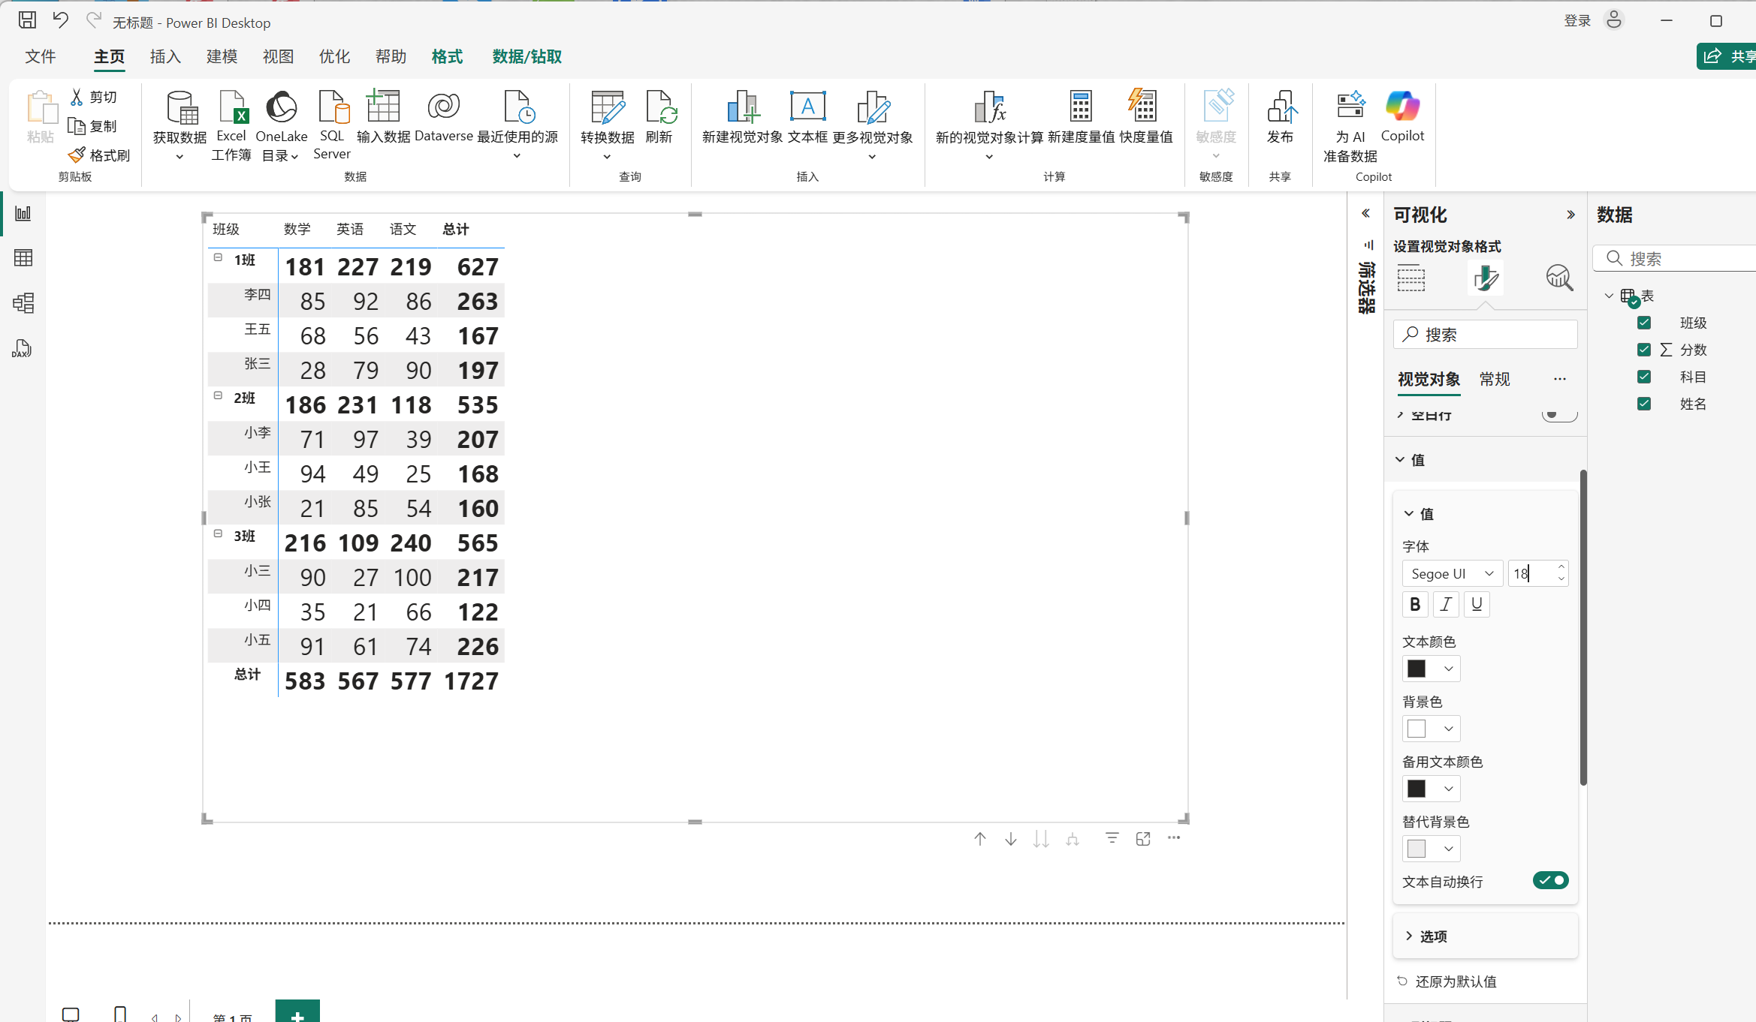
Task: Open the text color (文本颜色) swatch
Action: tap(1430, 669)
